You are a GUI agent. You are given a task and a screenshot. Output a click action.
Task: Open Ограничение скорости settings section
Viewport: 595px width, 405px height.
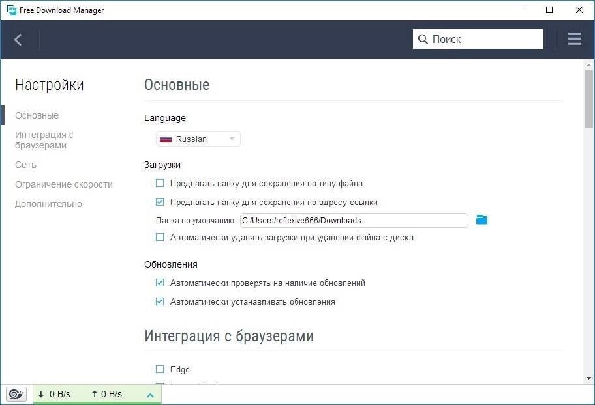pos(64,184)
